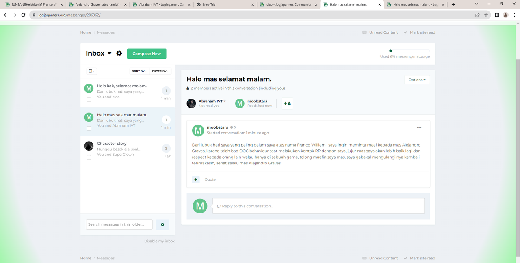
Task: Click Home breadcrumb at page bottom
Action: (86, 258)
